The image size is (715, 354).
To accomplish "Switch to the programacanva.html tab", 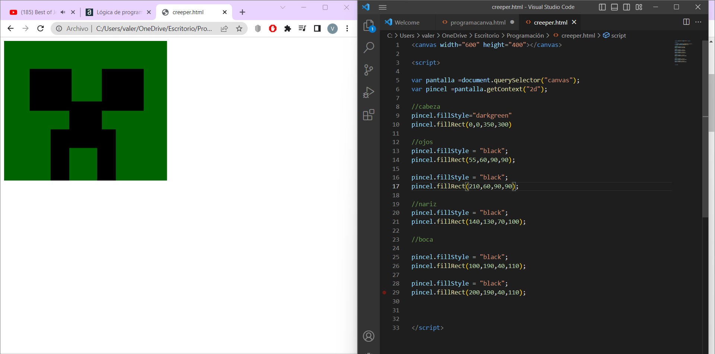I will click(x=478, y=22).
